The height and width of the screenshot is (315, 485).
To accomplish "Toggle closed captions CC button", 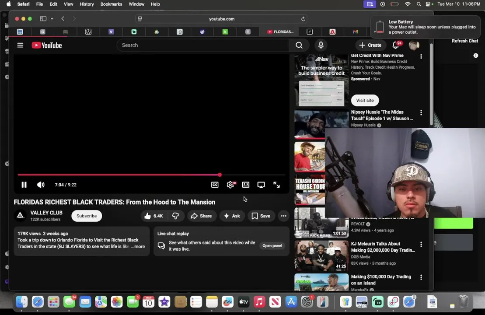I will [x=215, y=185].
